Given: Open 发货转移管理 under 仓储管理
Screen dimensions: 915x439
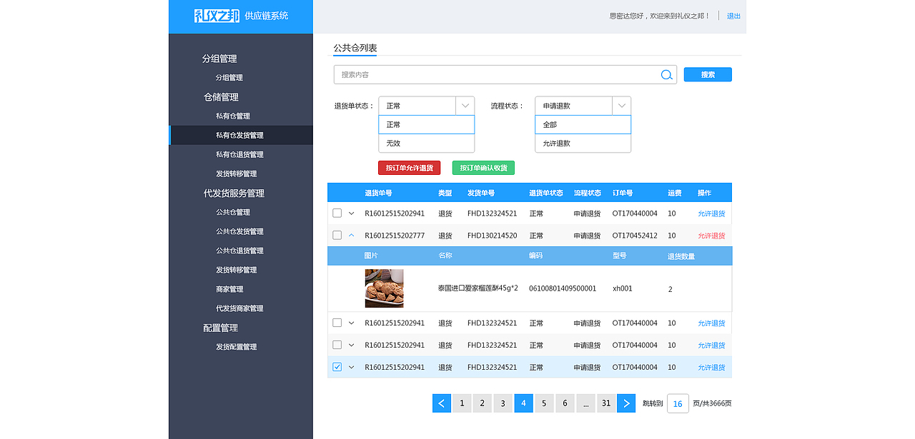Looking at the screenshot, I should (236, 174).
